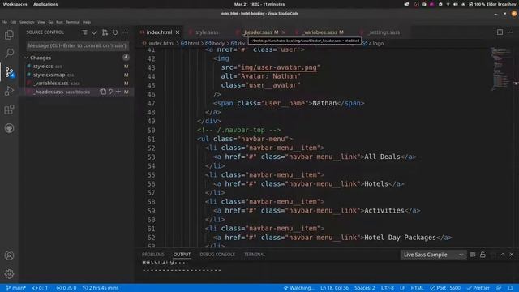
Task: Switch to the _header.sass tab
Action: coord(261,32)
